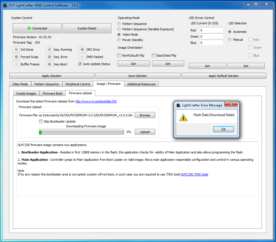Click the Seq Abort status indicator
Screen dimensions: 276x242
tap(49, 64)
